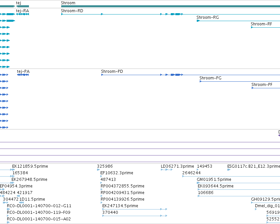Click the Shroom-PG start arrow glyph
This screenshot has width=280, height=224.
200,81
